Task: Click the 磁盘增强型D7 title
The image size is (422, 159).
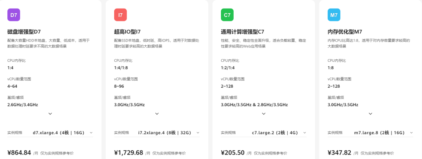Action: 24,32
